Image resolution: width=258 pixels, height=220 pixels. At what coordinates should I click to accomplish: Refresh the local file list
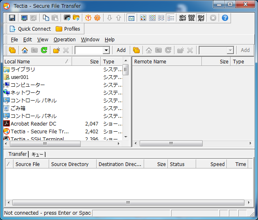pos(44,50)
